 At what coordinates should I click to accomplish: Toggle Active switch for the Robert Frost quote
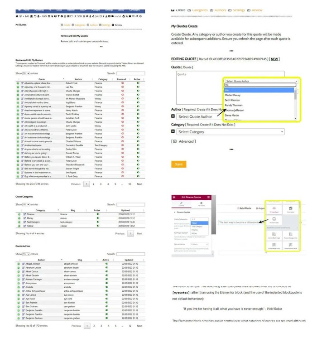click(138, 84)
